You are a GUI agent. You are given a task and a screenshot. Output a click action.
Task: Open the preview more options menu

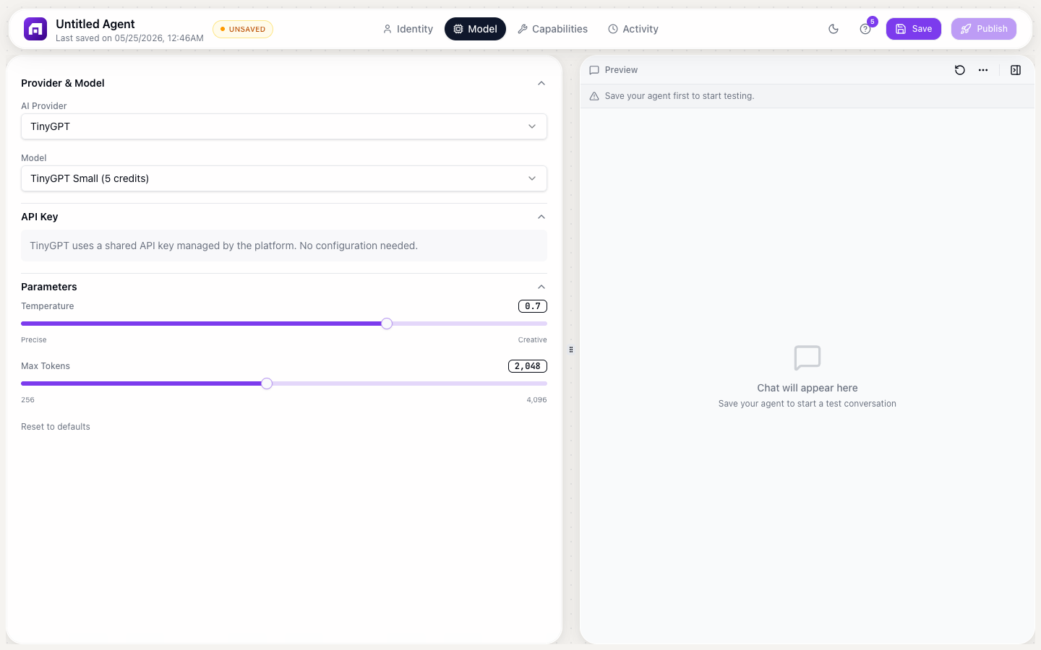(x=983, y=70)
